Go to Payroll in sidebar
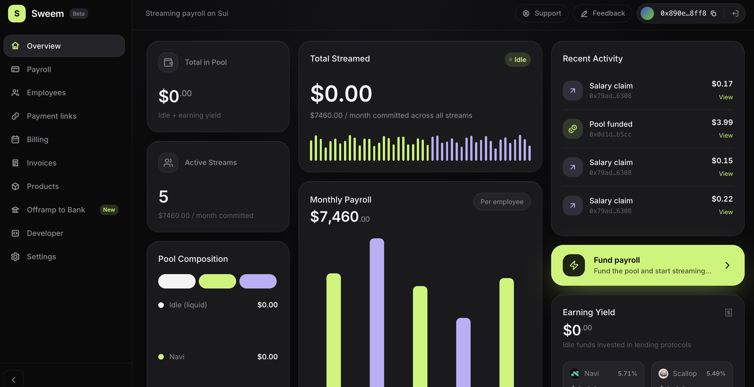The image size is (754, 387). [64, 69]
